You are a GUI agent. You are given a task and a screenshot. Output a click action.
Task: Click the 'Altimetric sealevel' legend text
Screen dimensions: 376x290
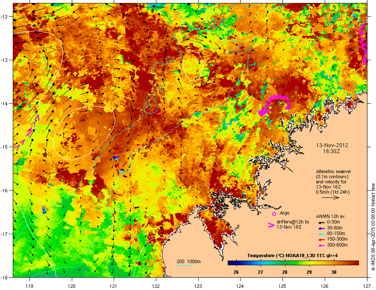tap(333, 171)
